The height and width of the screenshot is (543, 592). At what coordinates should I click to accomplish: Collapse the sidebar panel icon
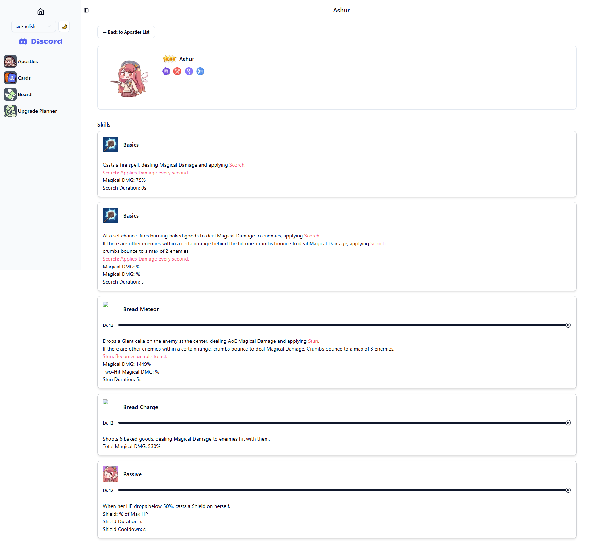pos(86,10)
